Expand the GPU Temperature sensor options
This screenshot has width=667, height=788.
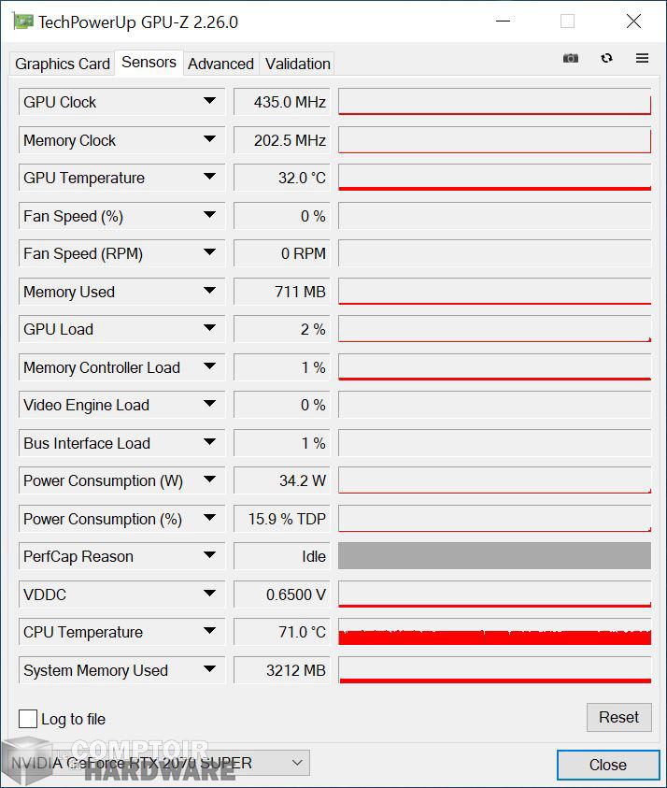point(211,178)
